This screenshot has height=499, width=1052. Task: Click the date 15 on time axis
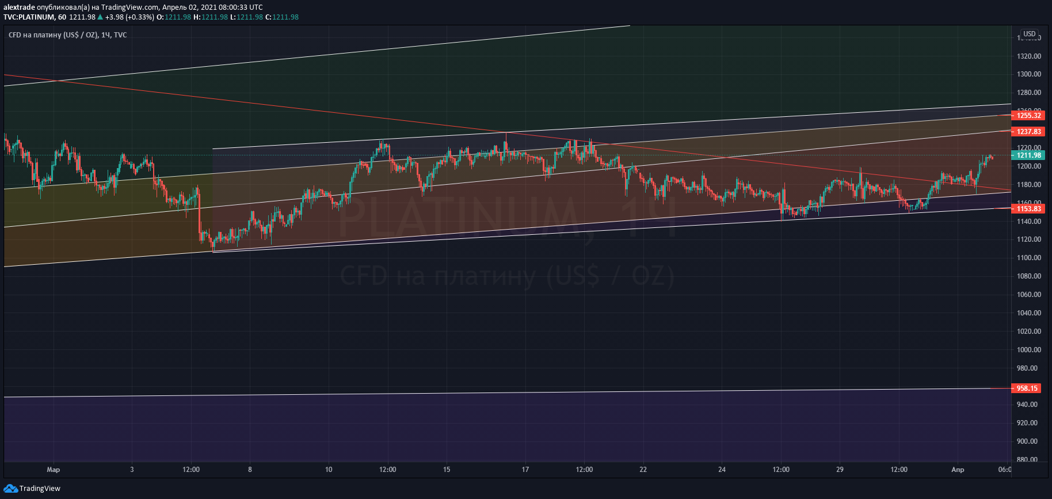pos(447,470)
